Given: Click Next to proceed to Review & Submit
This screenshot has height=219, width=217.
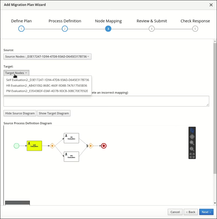Looking at the screenshot, I should (x=206, y=212).
